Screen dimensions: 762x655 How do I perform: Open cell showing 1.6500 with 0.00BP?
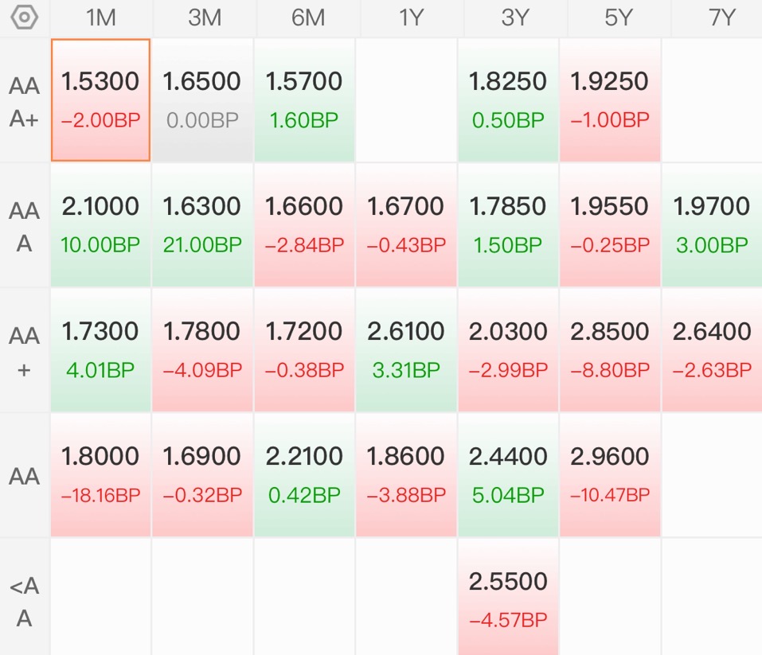202,100
